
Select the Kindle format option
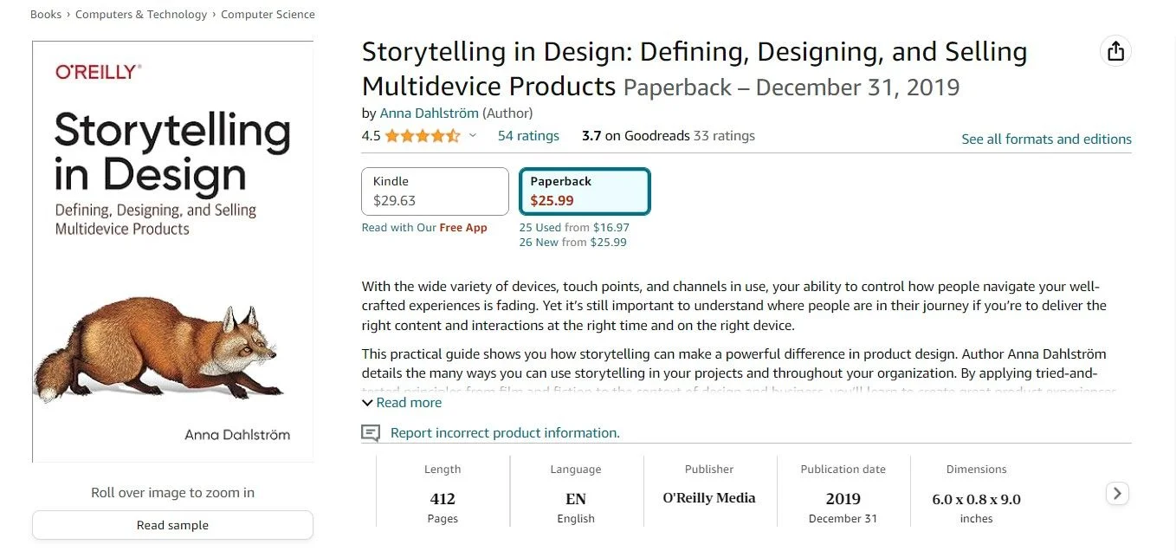point(435,191)
